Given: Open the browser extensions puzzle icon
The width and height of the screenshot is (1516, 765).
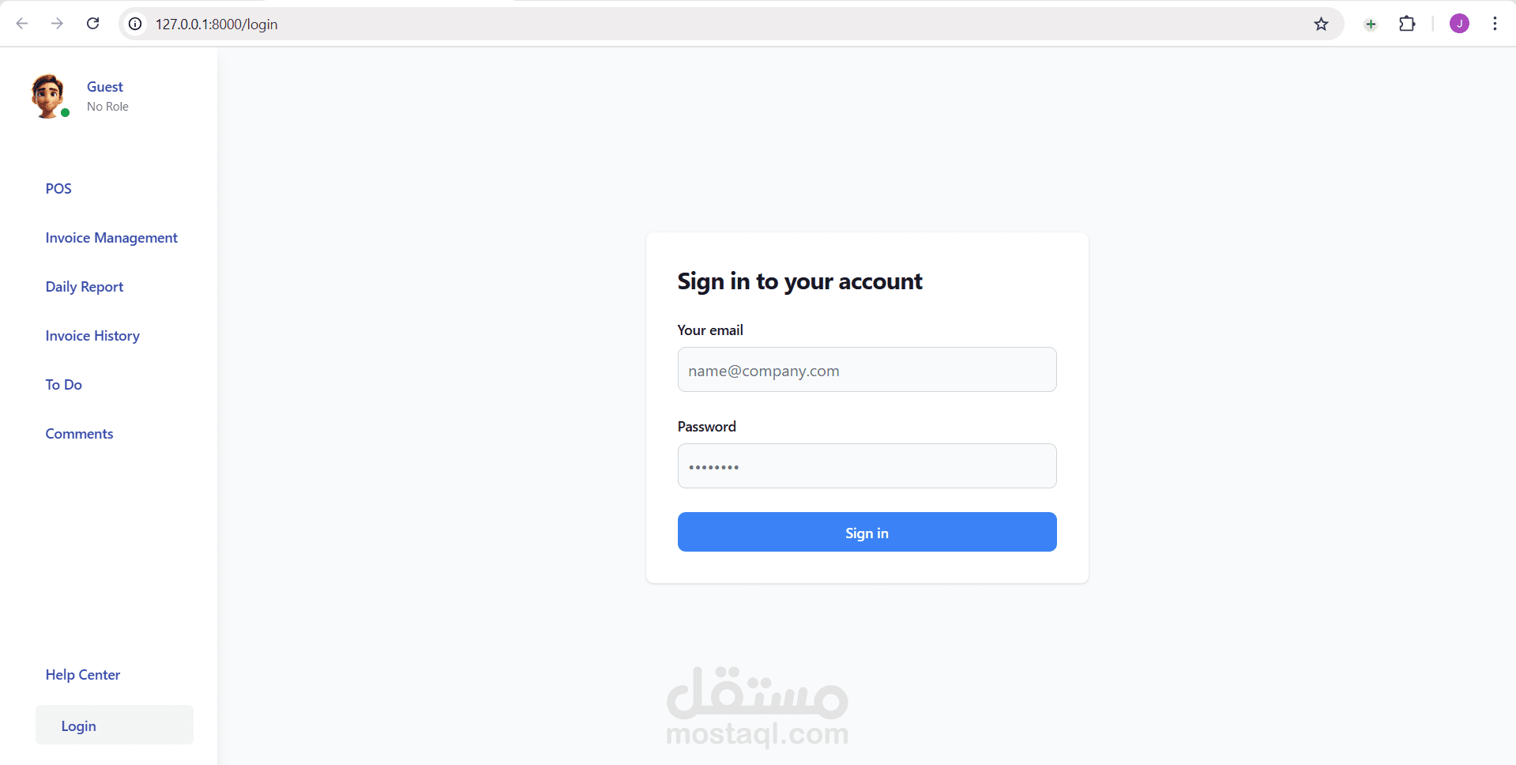Looking at the screenshot, I should click(x=1407, y=24).
